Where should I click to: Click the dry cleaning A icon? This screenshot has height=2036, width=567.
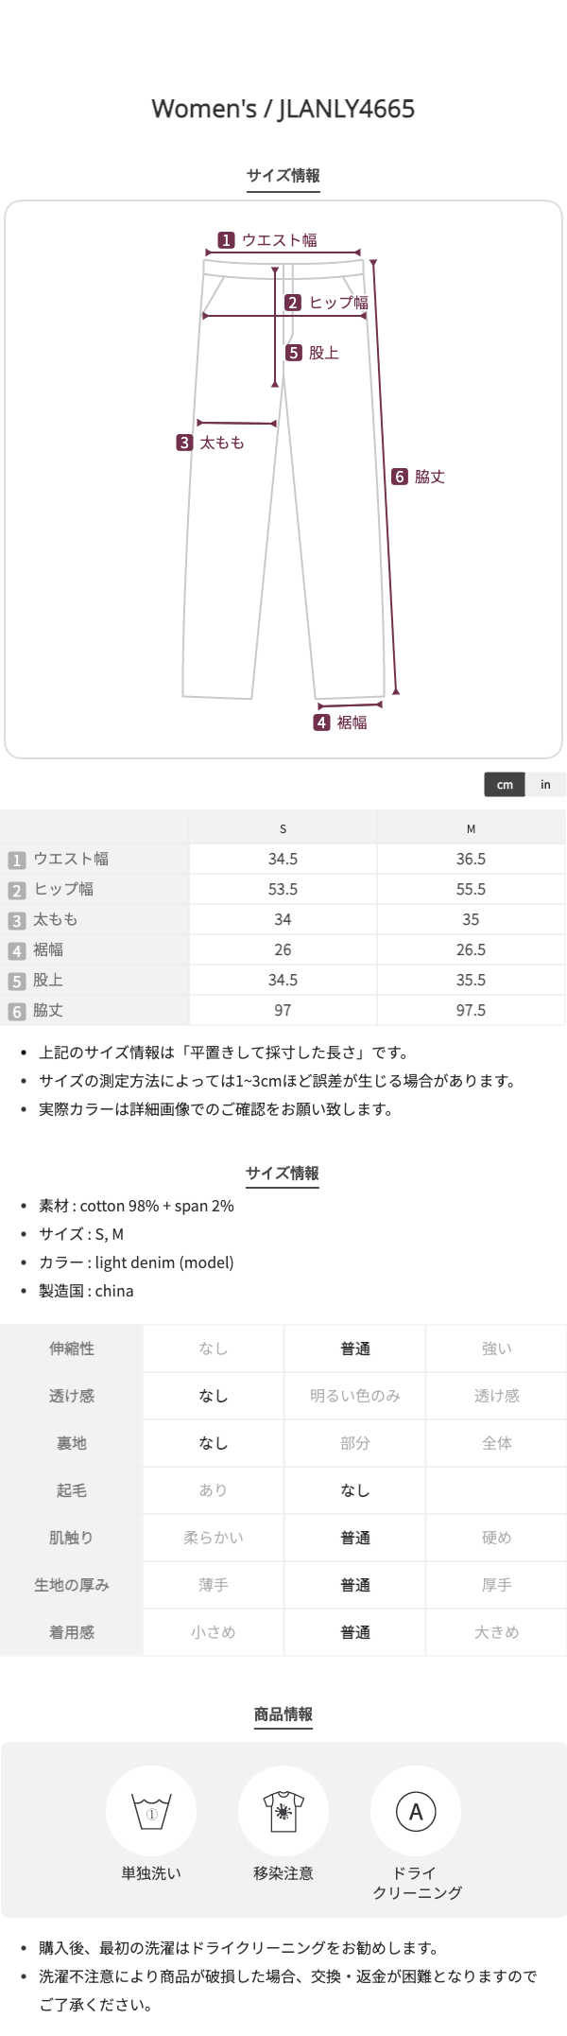(416, 1812)
